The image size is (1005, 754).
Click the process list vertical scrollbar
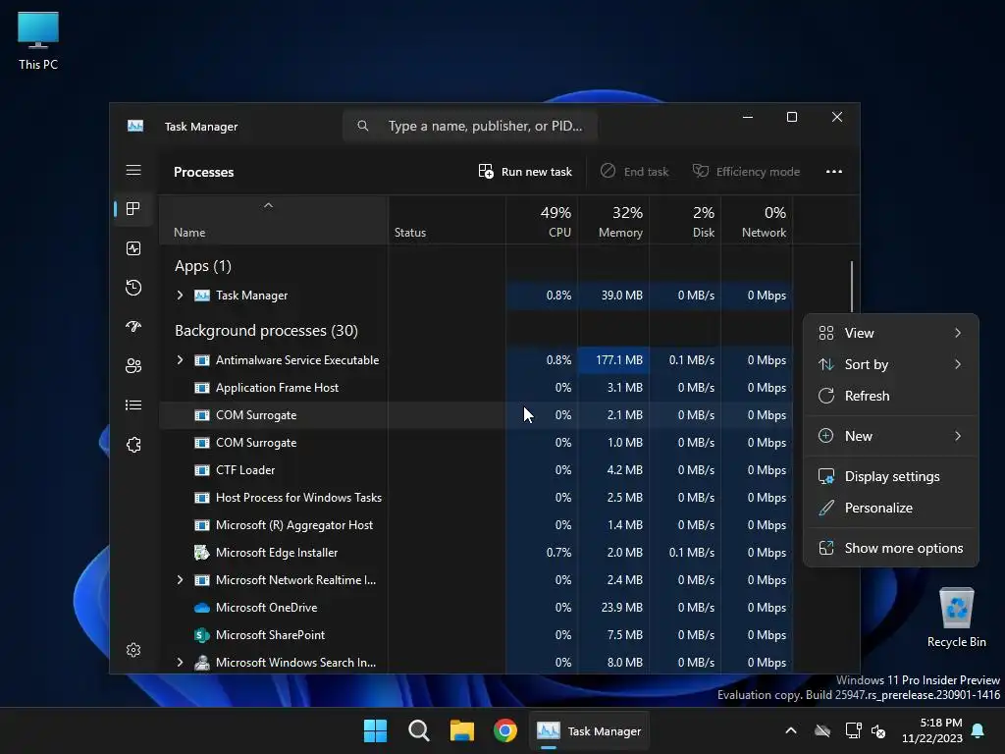852,286
